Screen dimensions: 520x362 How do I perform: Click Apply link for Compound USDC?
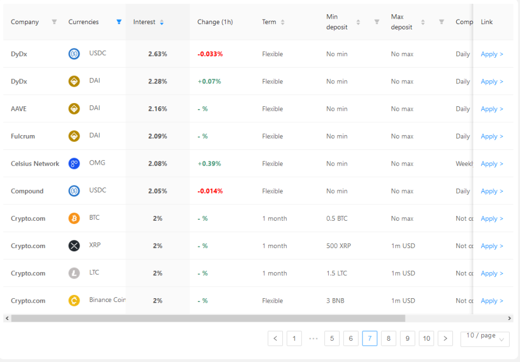(492, 191)
